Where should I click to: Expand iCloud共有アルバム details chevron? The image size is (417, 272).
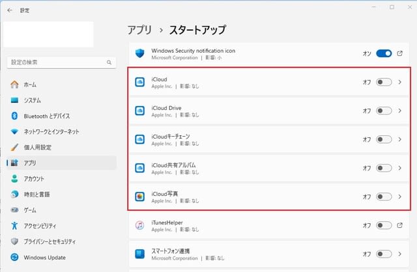[x=399, y=168]
